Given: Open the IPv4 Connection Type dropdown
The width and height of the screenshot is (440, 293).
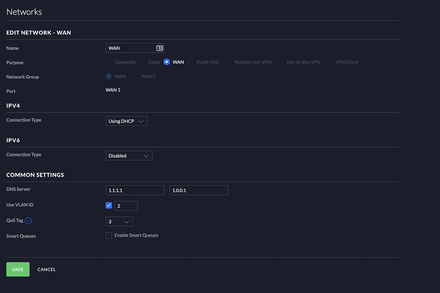Looking at the screenshot, I should (126, 121).
